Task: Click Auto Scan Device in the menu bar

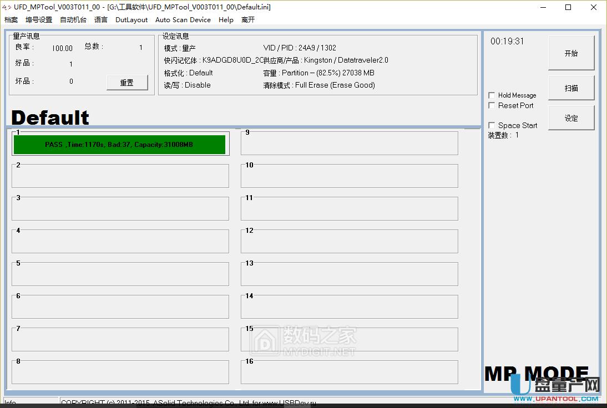Action: pos(183,19)
